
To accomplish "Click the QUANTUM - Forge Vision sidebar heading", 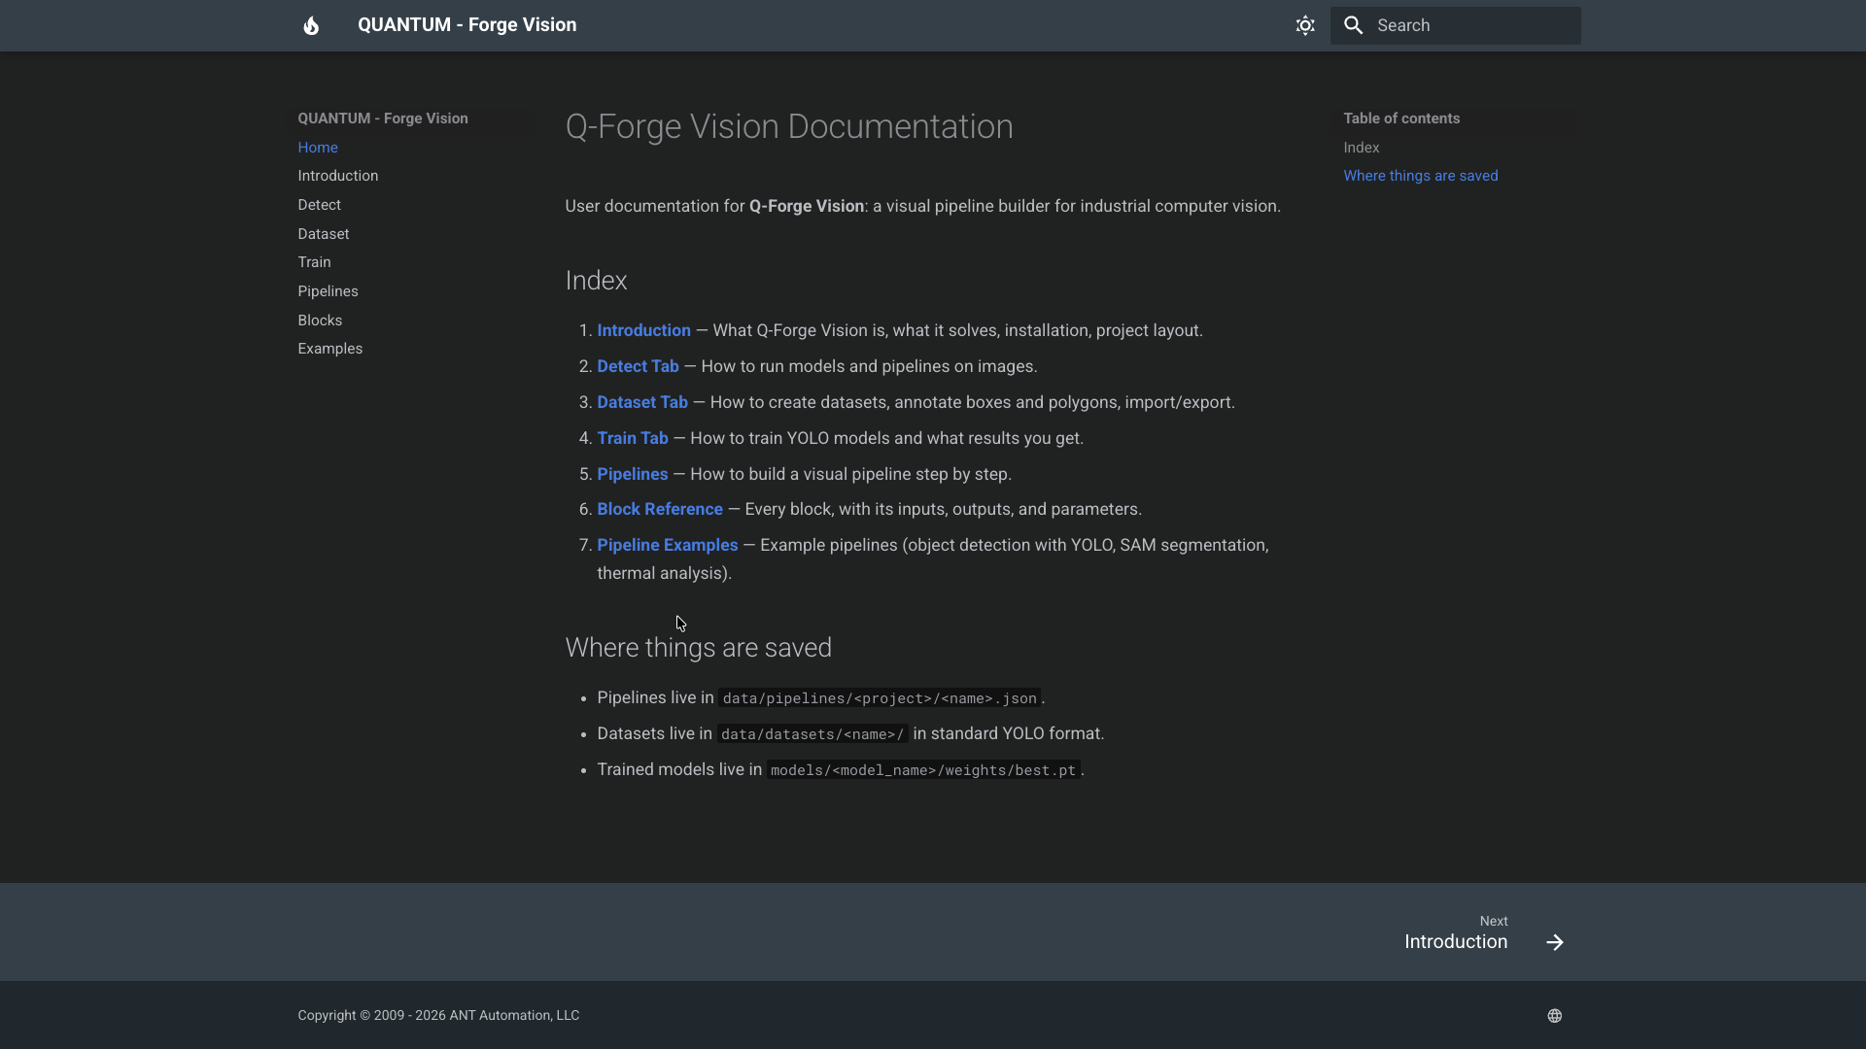I will (x=383, y=118).
